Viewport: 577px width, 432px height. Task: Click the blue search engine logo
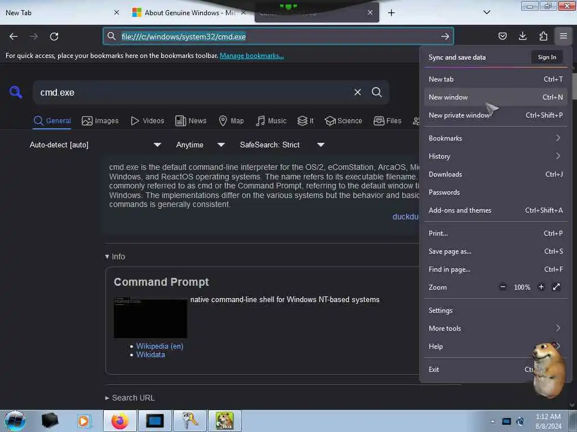16,92
